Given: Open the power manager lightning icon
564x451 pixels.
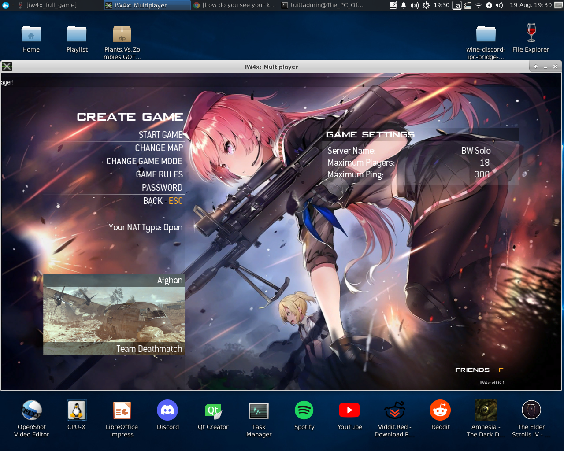Looking at the screenshot, I should pos(489,5).
